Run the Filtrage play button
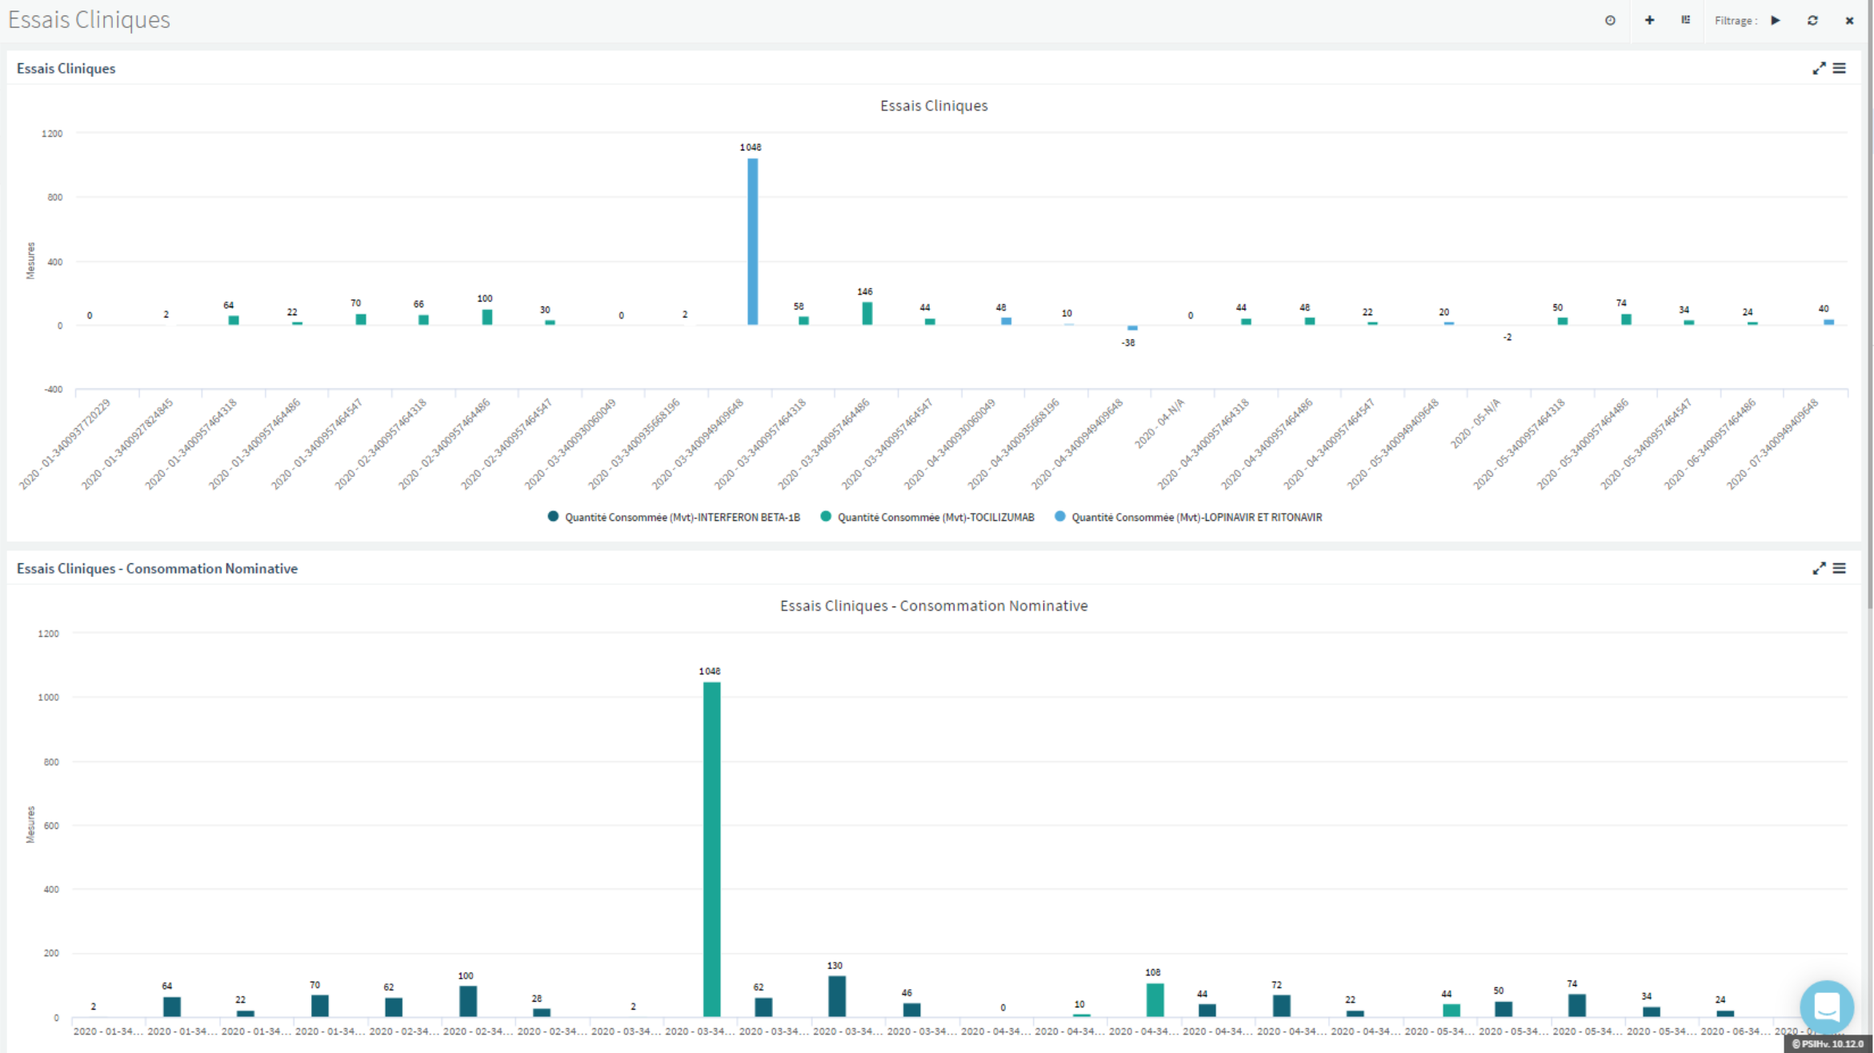The image size is (1874, 1053). (x=1776, y=21)
